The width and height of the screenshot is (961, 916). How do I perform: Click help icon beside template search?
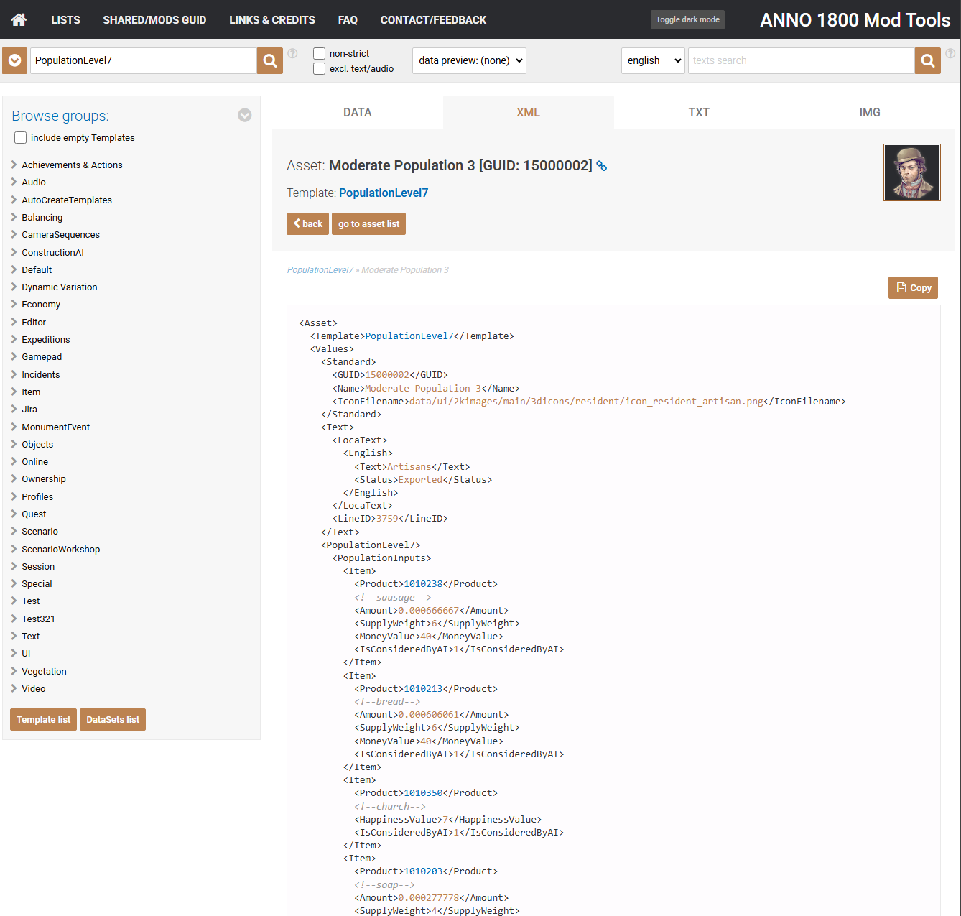[x=292, y=53]
